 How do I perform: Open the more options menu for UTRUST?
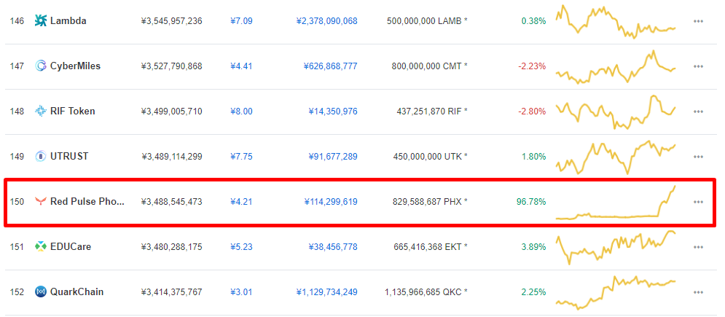pyautogui.click(x=698, y=157)
